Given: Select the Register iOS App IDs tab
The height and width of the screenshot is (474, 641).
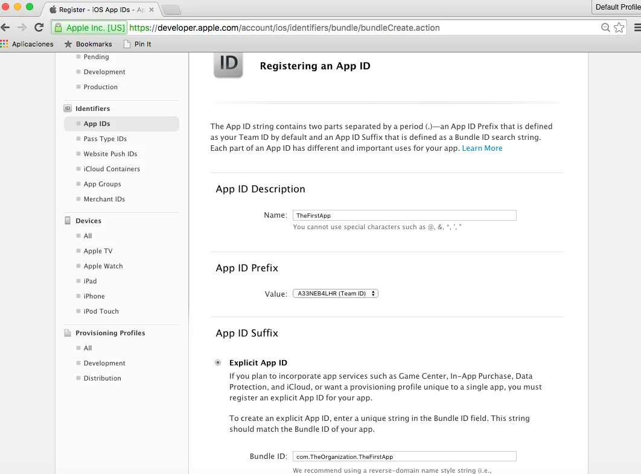Looking at the screenshot, I should click(101, 10).
